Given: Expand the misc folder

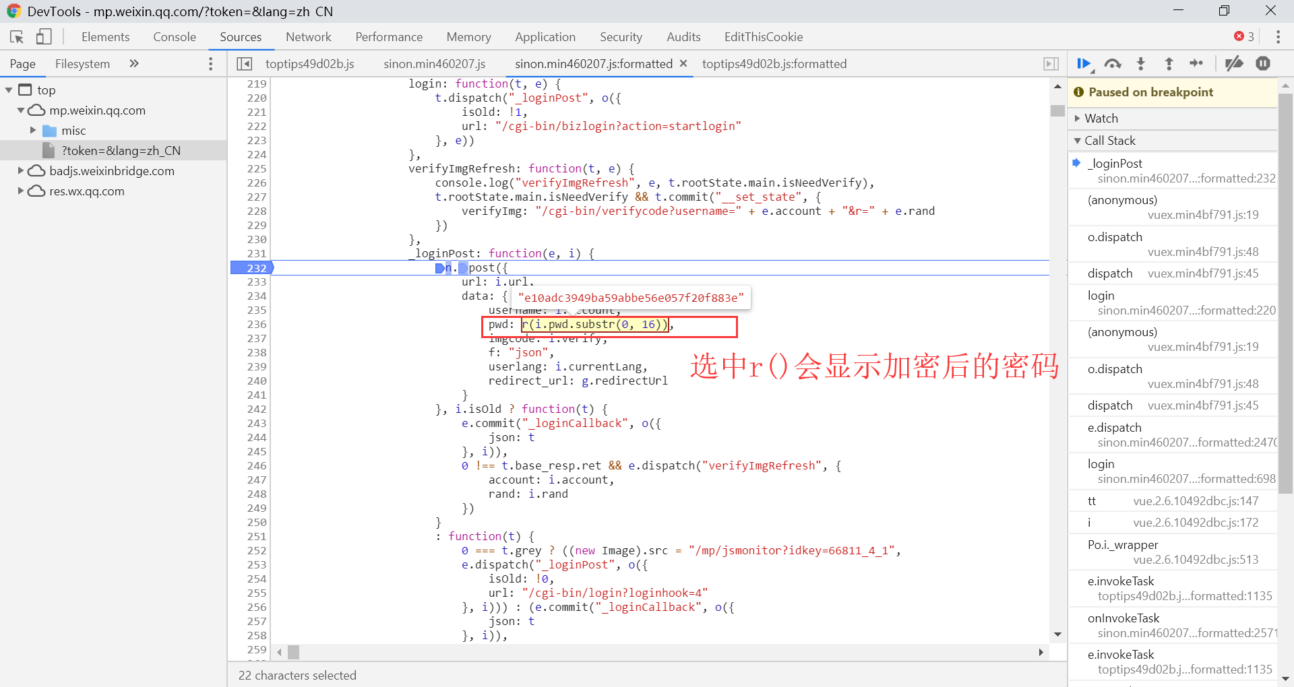Looking at the screenshot, I should coord(33,131).
